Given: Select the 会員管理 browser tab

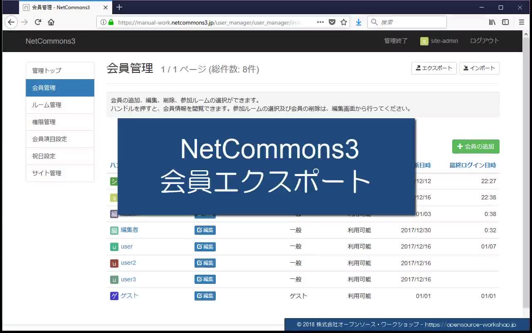Looking at the screenshot, I should pos(65,7).
